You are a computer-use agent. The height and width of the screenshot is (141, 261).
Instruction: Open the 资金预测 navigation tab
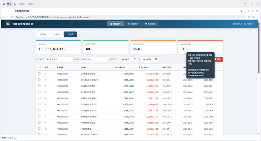(x=133, y=24)
